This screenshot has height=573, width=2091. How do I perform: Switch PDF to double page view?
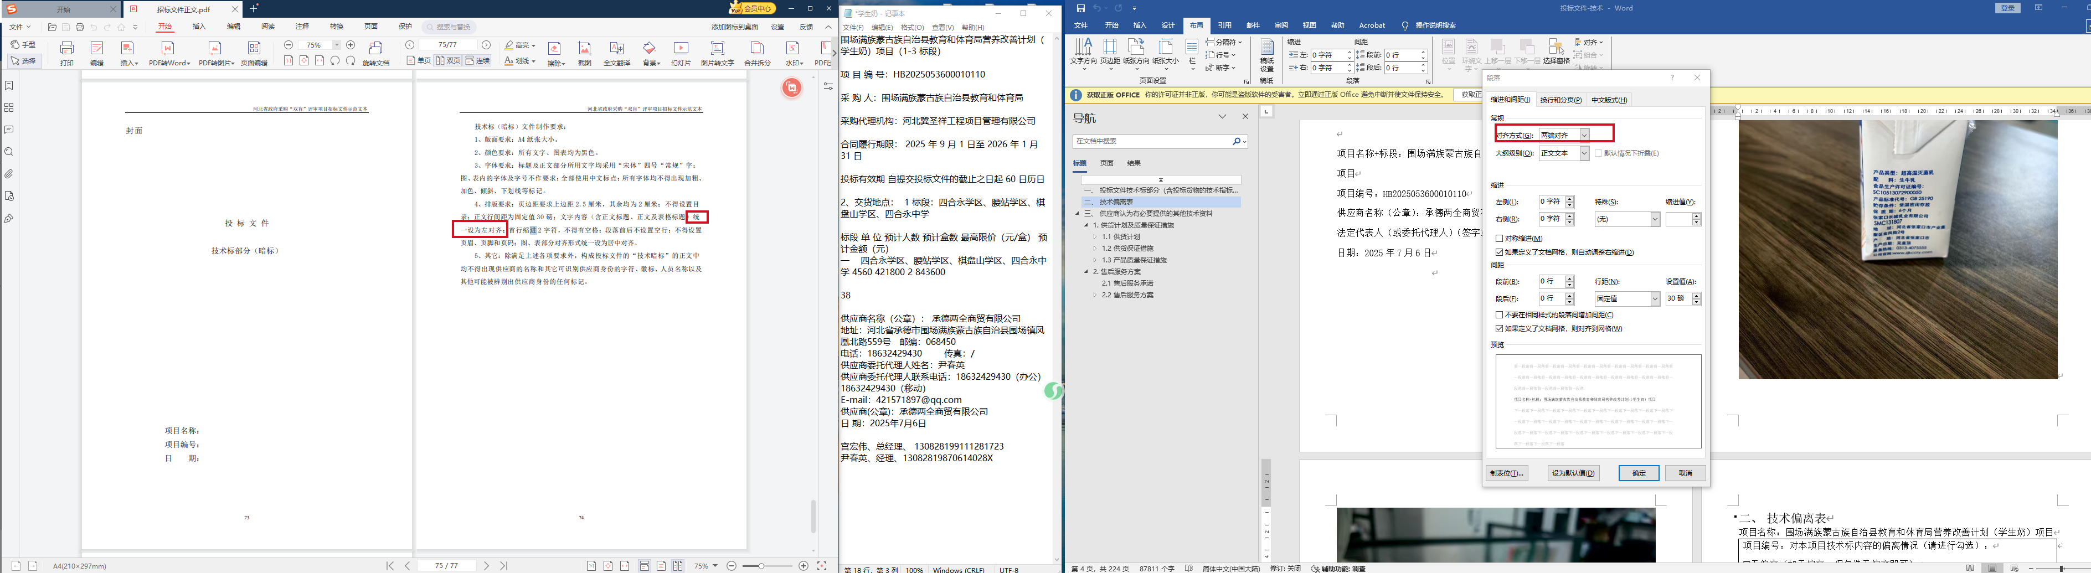tap(448, 61)
